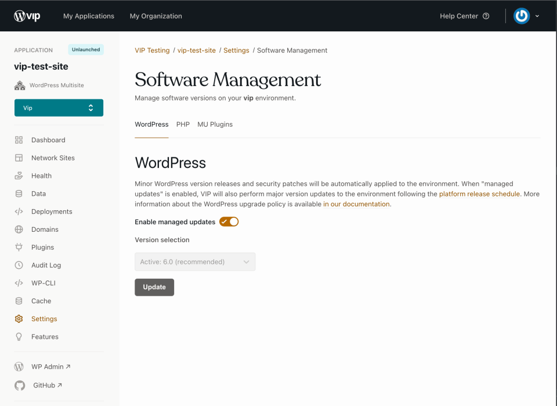Open the Features page
The width and height of the screenshot is (557, 406).
[x=45, y=337]
